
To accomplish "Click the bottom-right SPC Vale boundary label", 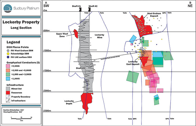I will (170, 119).
